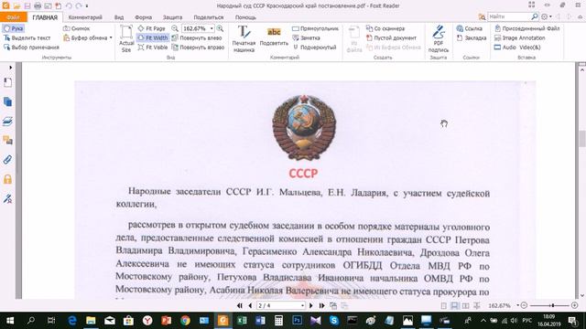Add a note with Заметка
The width and height of the screenshot is (586, 329).
click(x=306, y=38)
